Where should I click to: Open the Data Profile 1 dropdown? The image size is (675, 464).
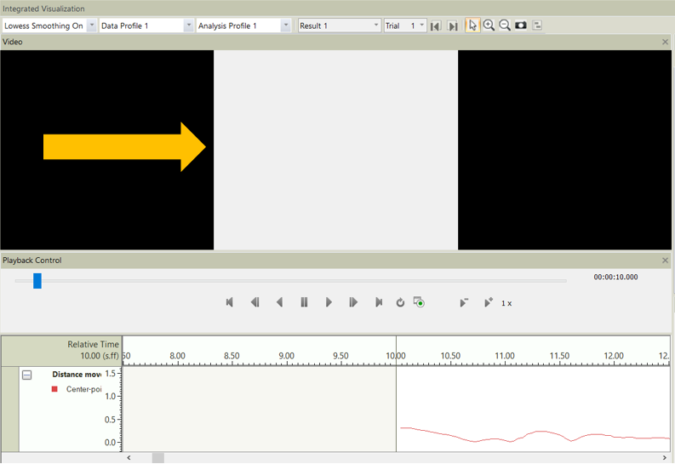(x=189, y=26)
